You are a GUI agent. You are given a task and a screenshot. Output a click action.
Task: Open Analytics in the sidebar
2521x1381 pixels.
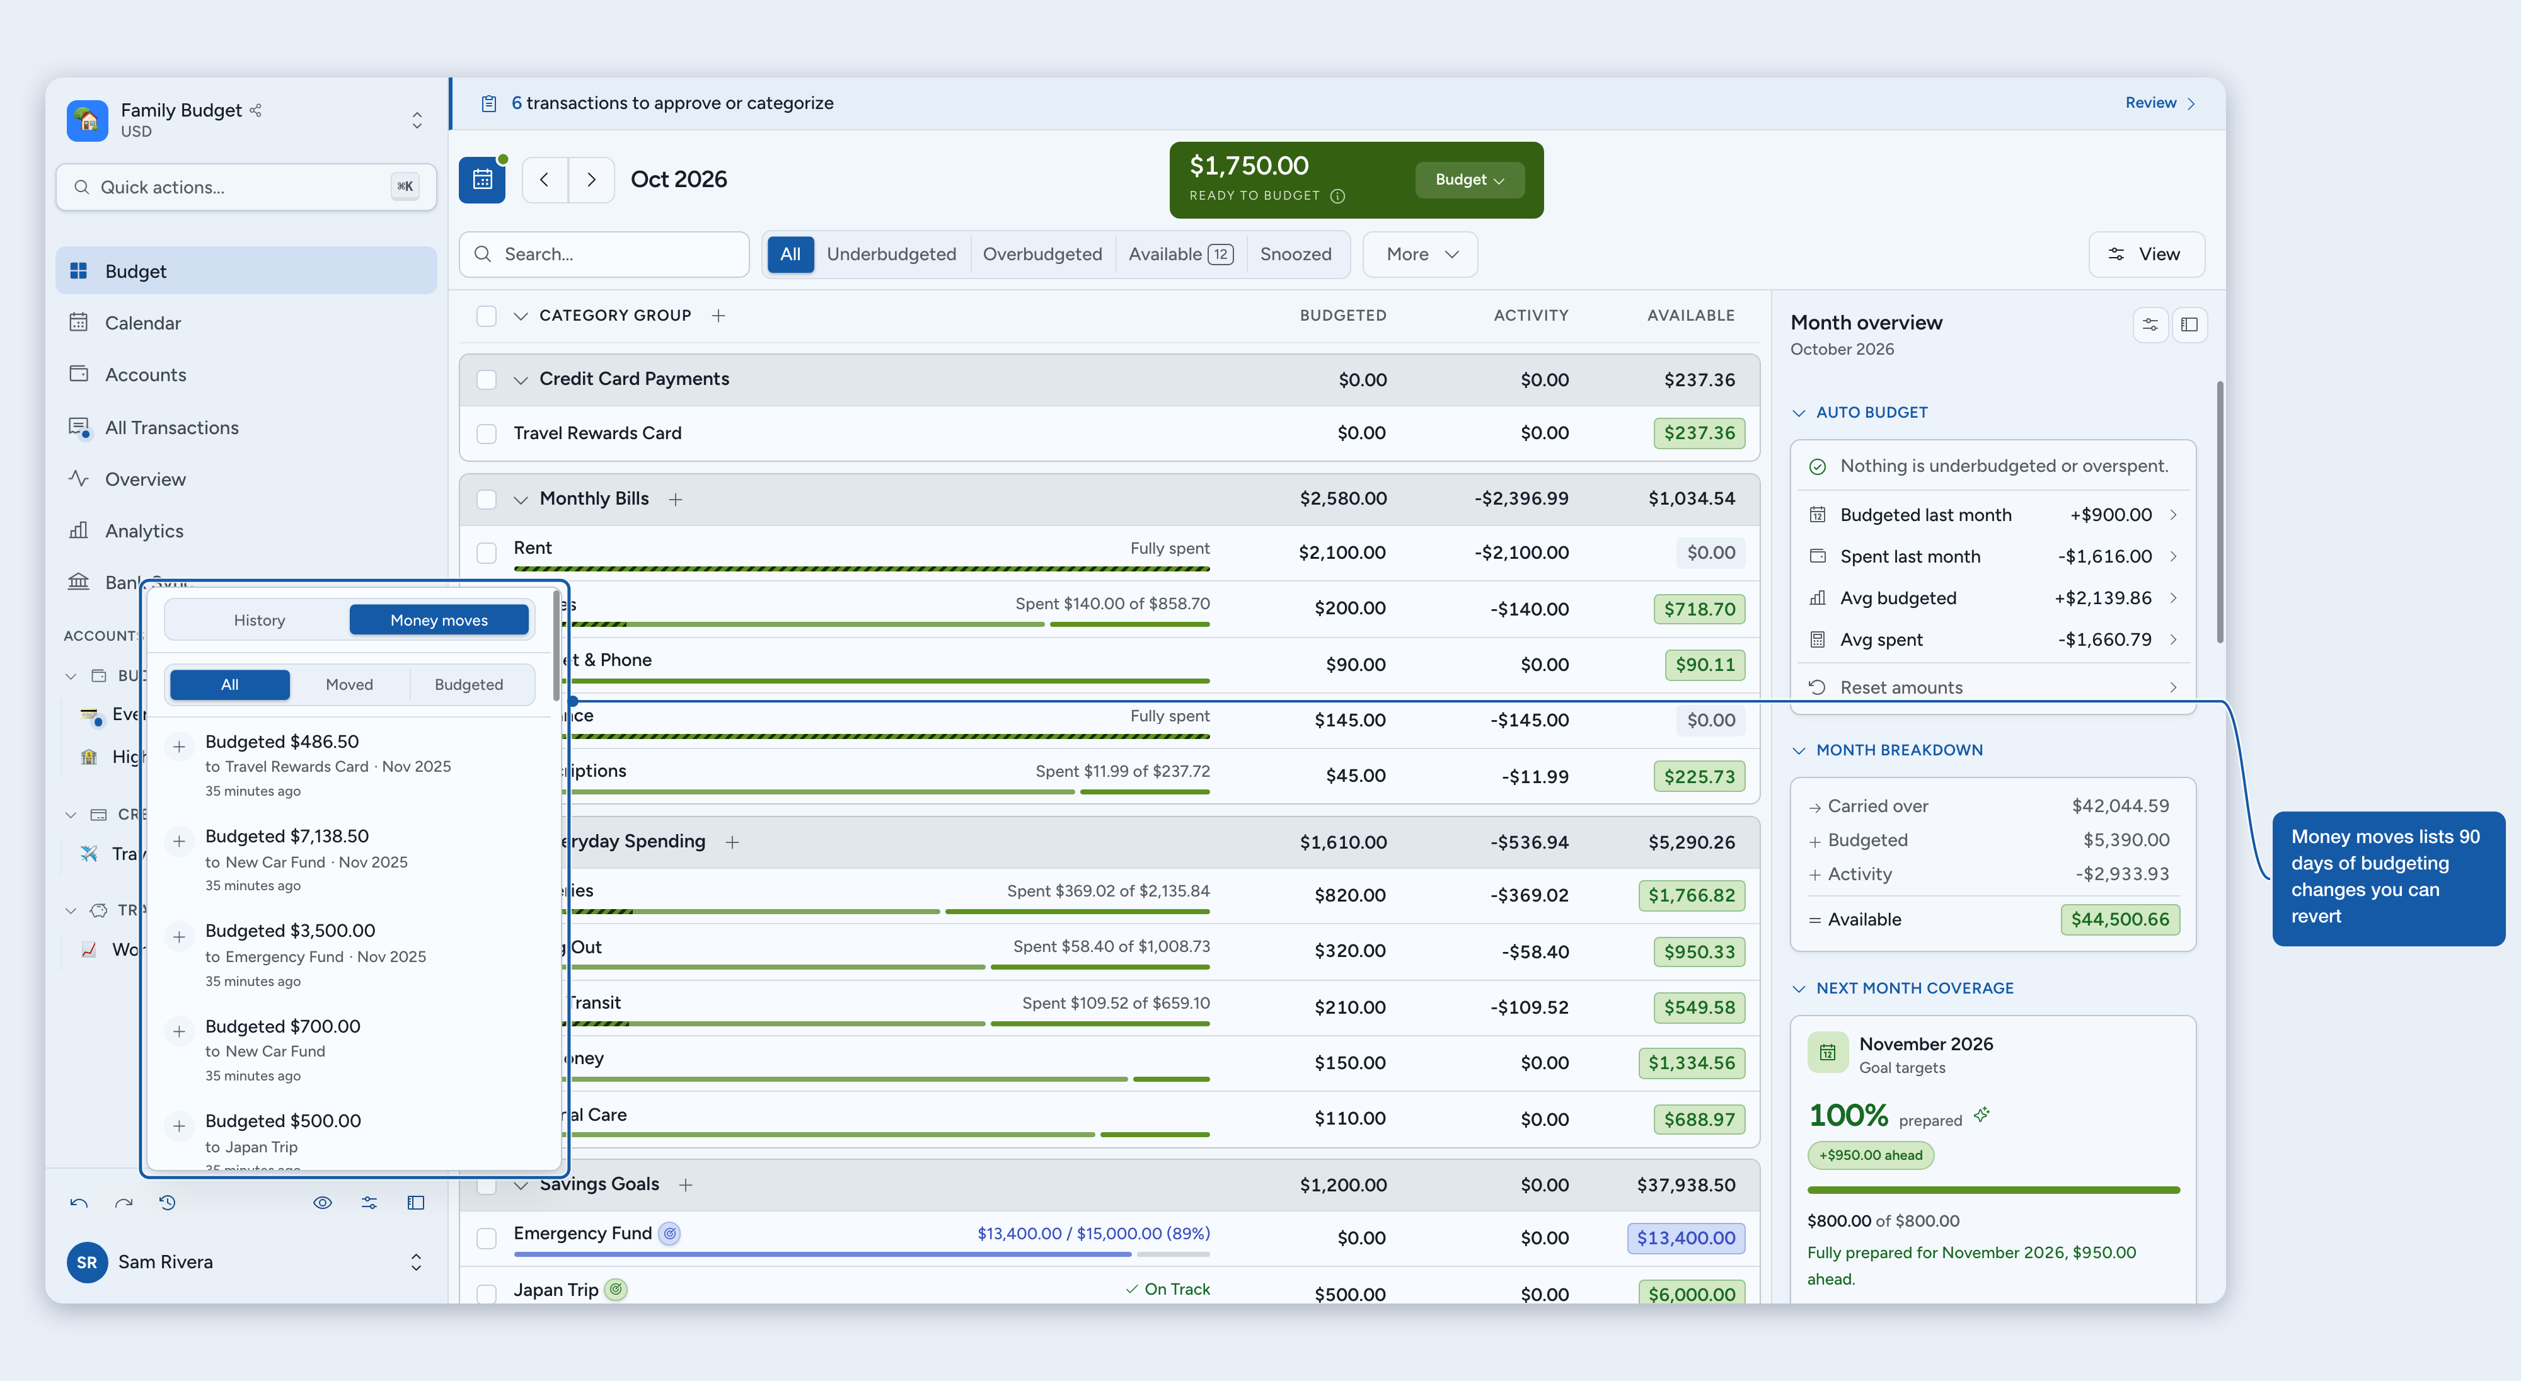[246, 531]
